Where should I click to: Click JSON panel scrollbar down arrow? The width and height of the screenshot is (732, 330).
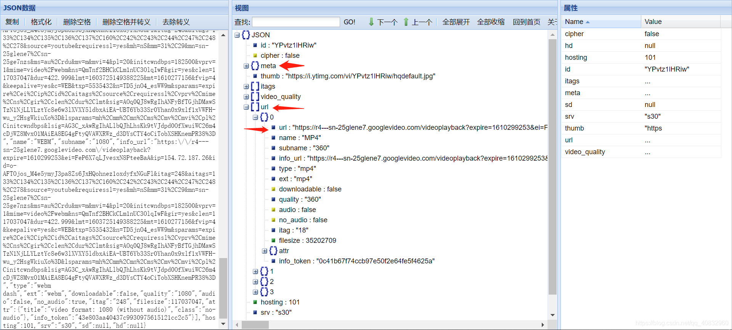[223, 324]
